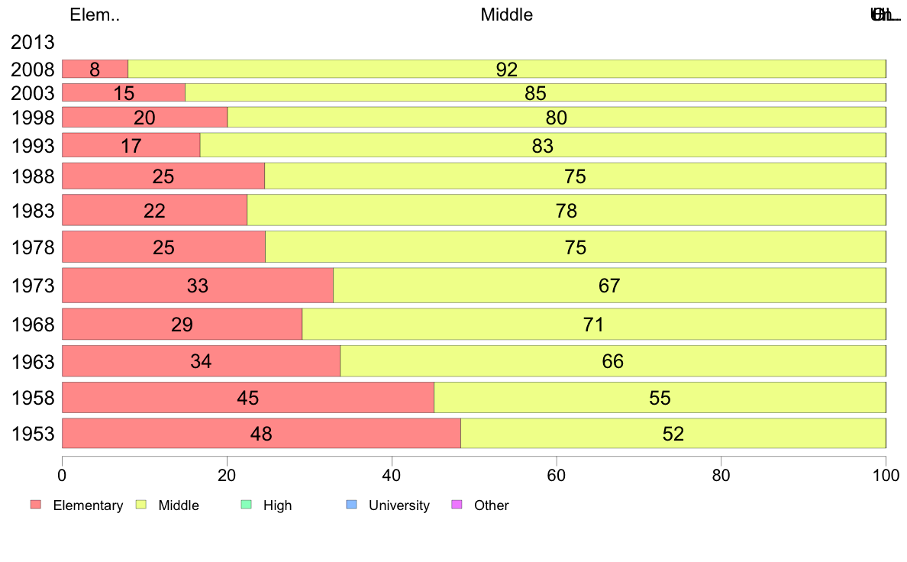
Task: Click the yellow Middle legend swatch
Action: [140, 505]
